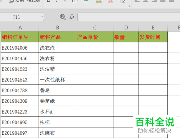180x138 pixels.
Task: Select column E header
Action: 153,28
